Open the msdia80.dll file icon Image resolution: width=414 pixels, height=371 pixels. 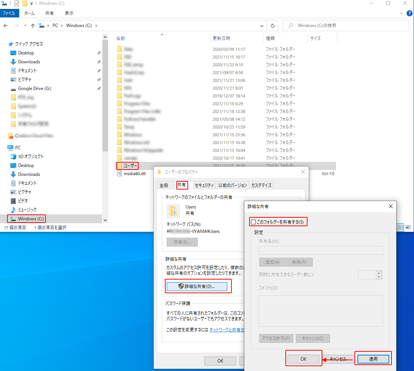point(119,173)
